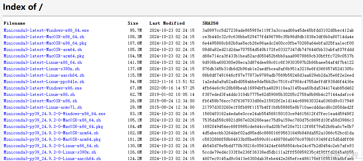Click SHA256 hash starting with 6e4495868cb8
363x161 pixels.
coord(278,43)
